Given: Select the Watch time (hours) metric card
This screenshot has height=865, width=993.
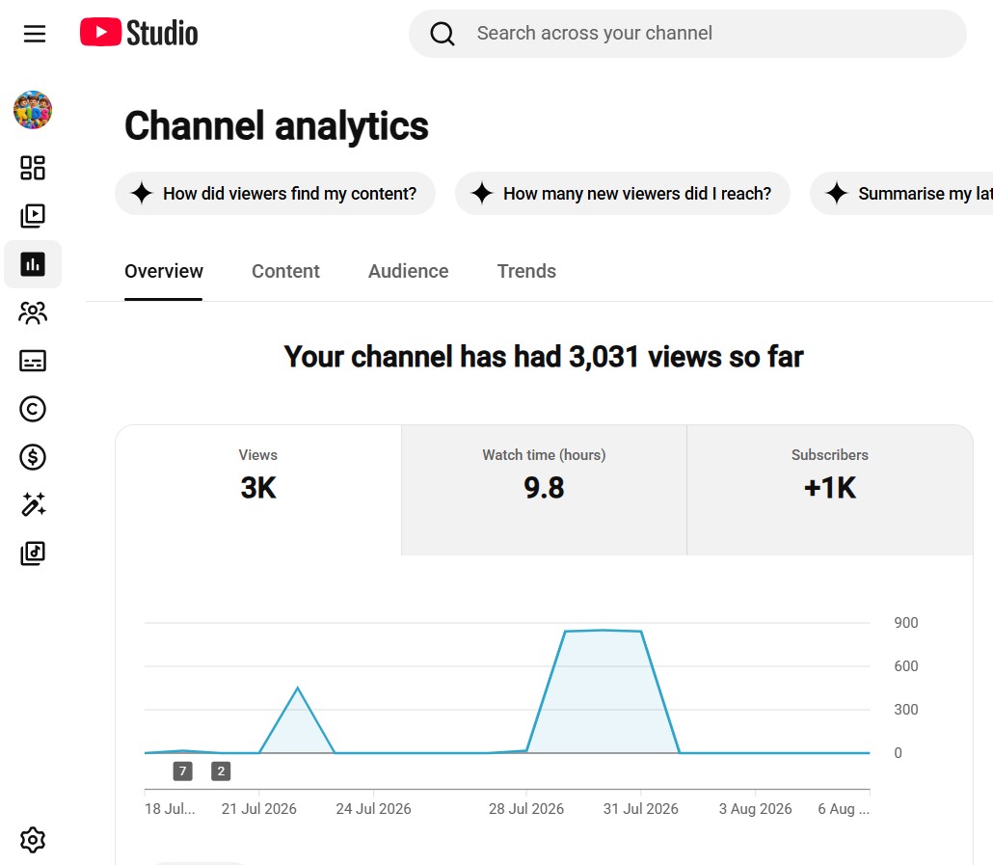Looking at the screenshot, I should tap(544, 490).
